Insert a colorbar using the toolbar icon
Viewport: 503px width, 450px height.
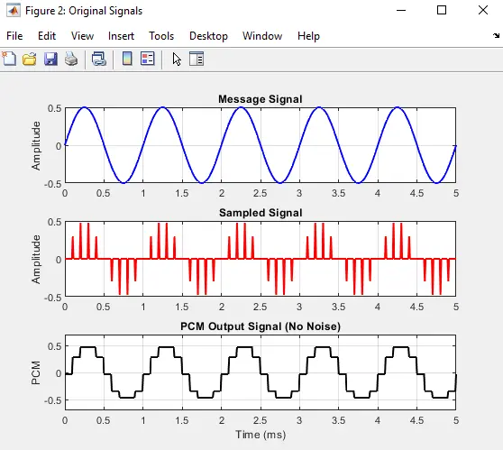click(127, 59)
